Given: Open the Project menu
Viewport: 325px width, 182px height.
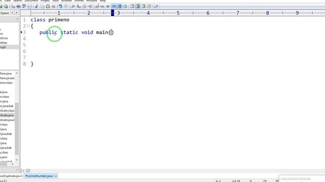Looking at the screenshot, I should [x=45, y=1].
